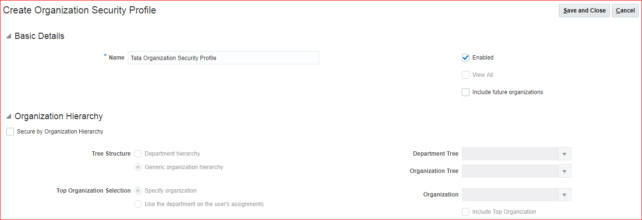Open the Organization Tree dropdown arrow
This screenshot has width=642, height=220.
[x=564, y=171]
